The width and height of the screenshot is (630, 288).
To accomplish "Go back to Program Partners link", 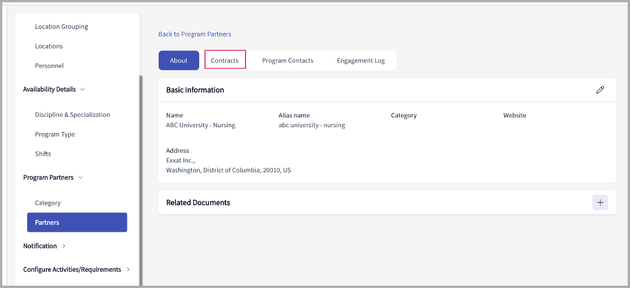I will [195, 34].
